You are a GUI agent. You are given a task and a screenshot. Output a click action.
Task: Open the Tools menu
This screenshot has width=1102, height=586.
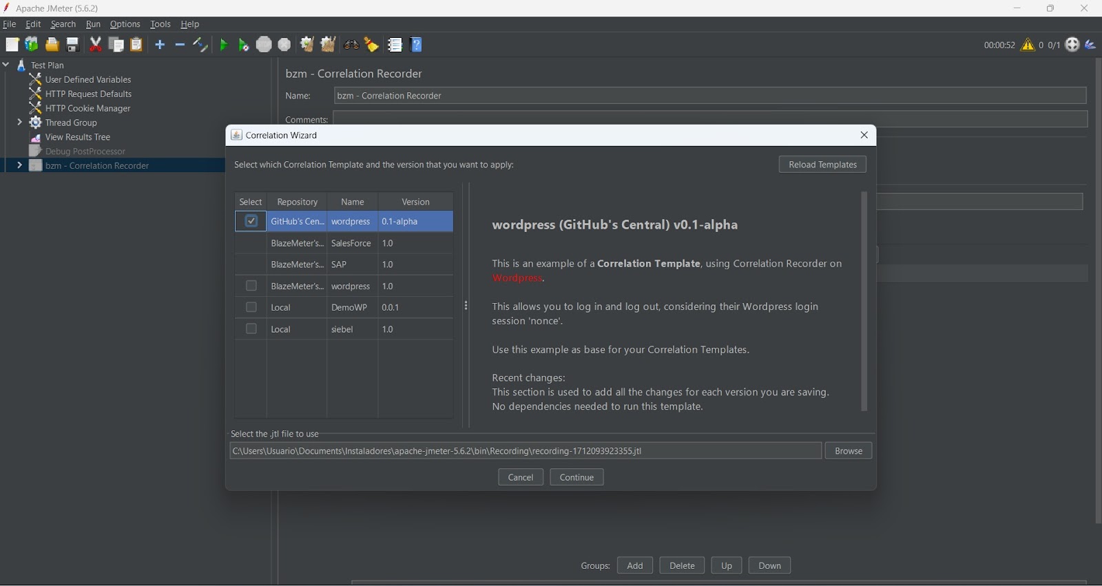[160, 24]
